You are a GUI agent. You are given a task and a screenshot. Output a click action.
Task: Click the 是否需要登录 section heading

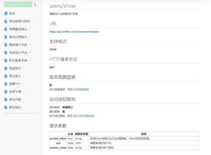pyautogui.click(x=62, y=77)
